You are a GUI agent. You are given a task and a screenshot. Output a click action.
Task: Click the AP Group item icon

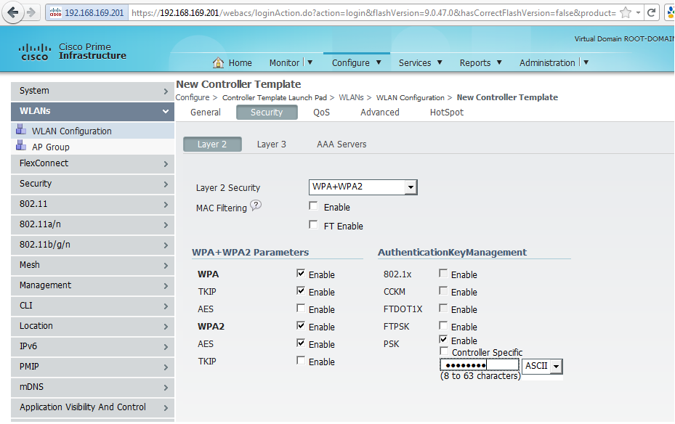click(21, 146)
